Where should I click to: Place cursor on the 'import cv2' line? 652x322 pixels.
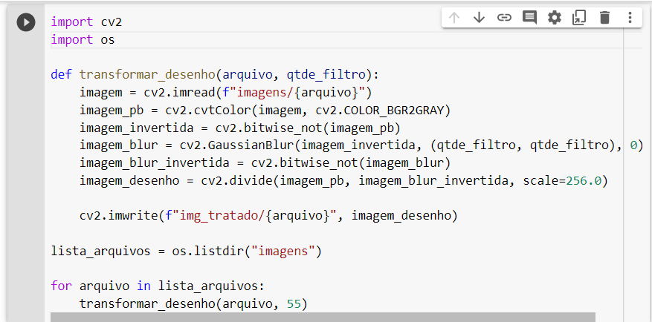pos(86,22)
